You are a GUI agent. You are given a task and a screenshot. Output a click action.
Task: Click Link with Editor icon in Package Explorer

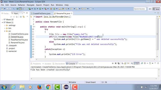tap(24, 17)
